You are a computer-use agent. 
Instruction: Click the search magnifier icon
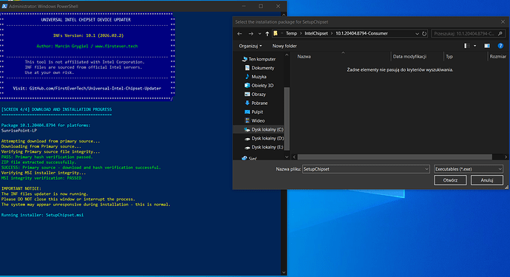500,33
